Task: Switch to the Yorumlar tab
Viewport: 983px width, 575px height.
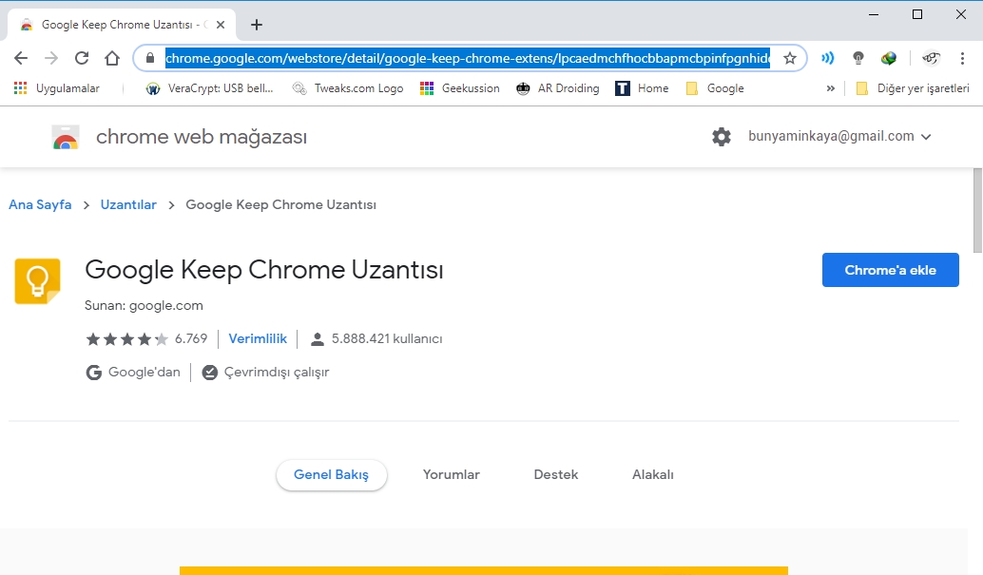Action: 451,474
